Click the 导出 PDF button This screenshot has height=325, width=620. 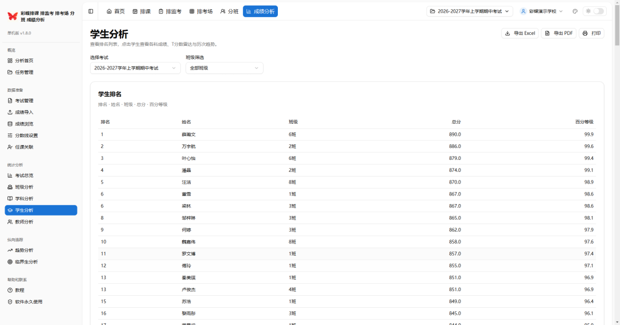click(559, 33)
